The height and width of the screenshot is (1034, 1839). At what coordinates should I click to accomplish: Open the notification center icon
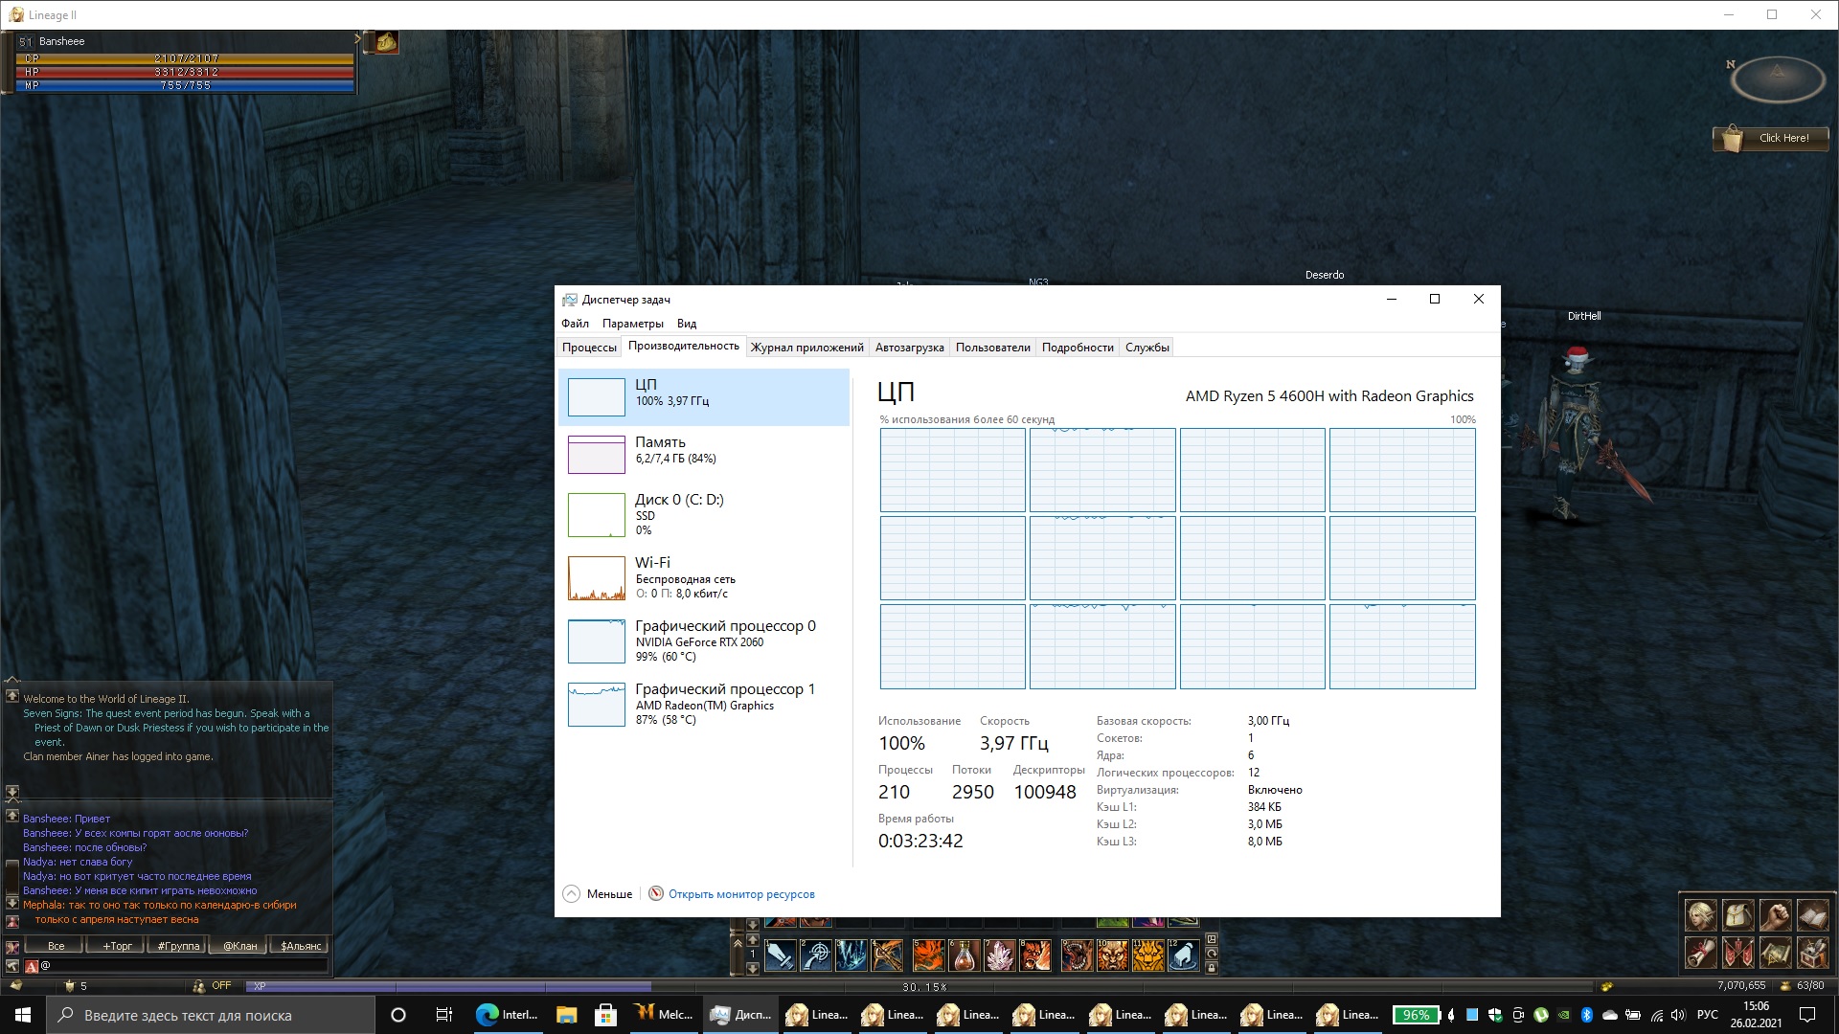(1807, 1015)
